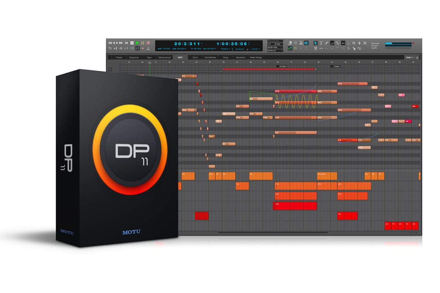This screenshot has height=293, width=440.
Task: Click the F Major key marker
Action: point(336,66)
